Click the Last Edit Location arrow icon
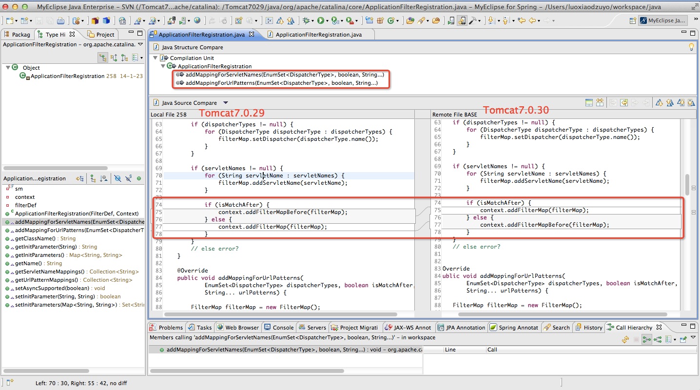The image size is (700, 390). 522,20
